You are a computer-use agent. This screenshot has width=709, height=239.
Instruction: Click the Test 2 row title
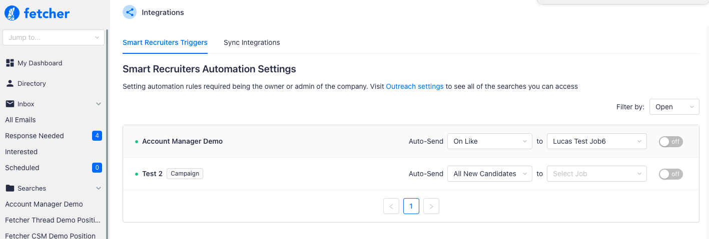coord(152,174)
